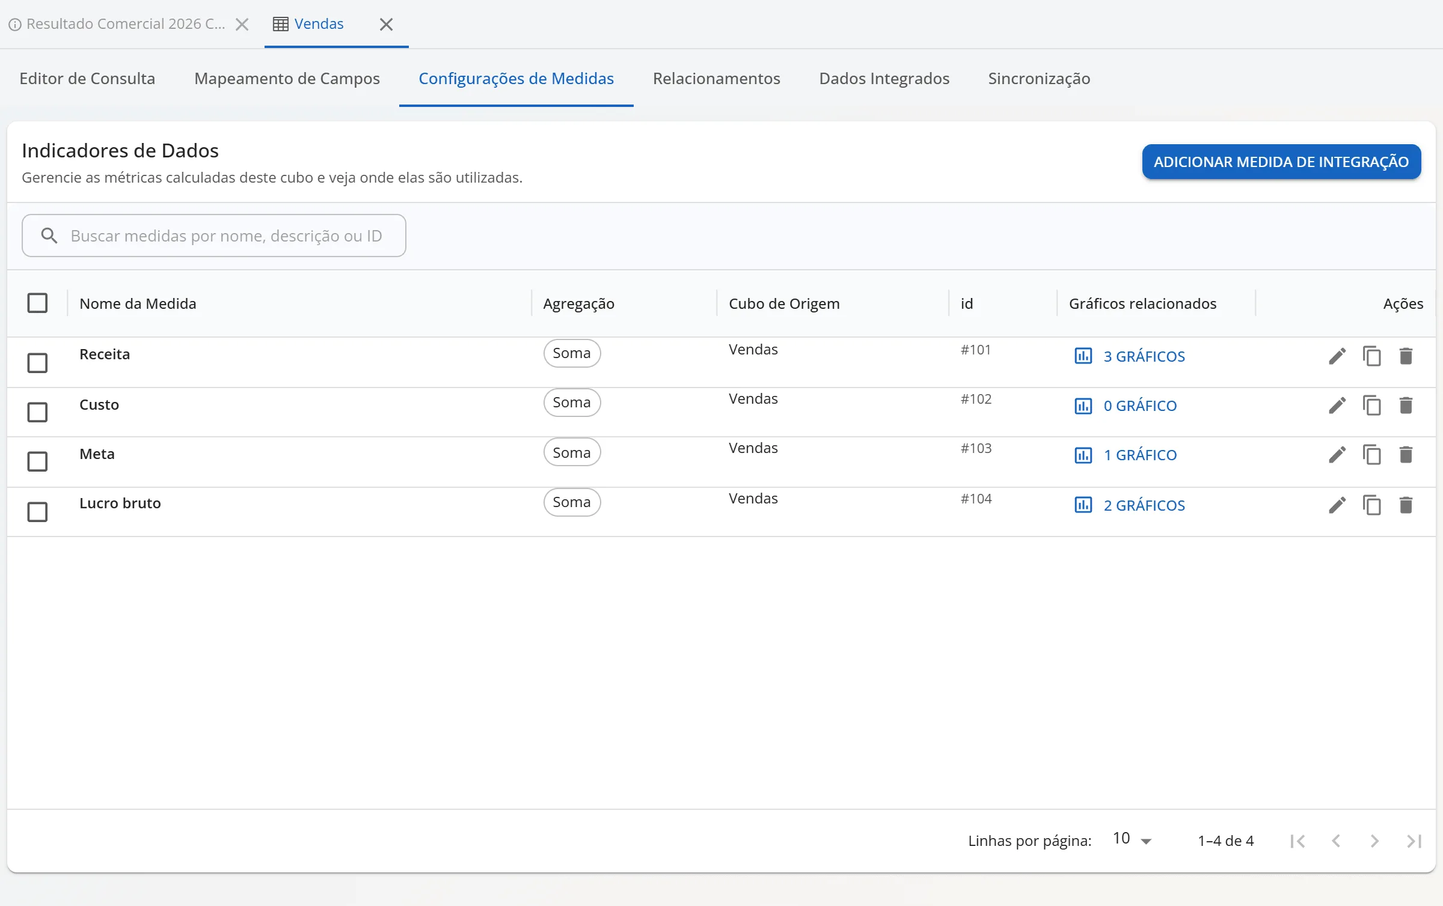The width and height of the screenshot is (1443, 906).
Task: Check the Receita row checkbox
Action: click(37, 363)
